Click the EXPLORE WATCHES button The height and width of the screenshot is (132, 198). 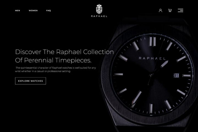click(31, 81)
